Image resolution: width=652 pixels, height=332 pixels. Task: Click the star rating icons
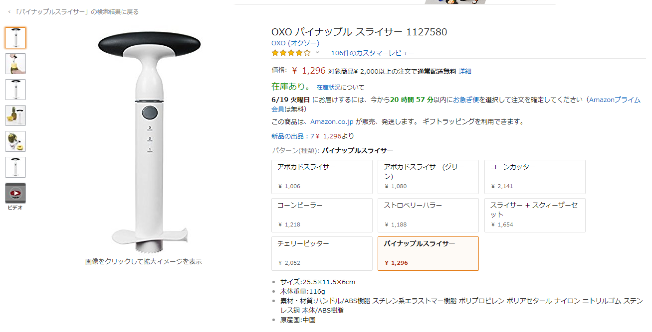click(291, 53)
